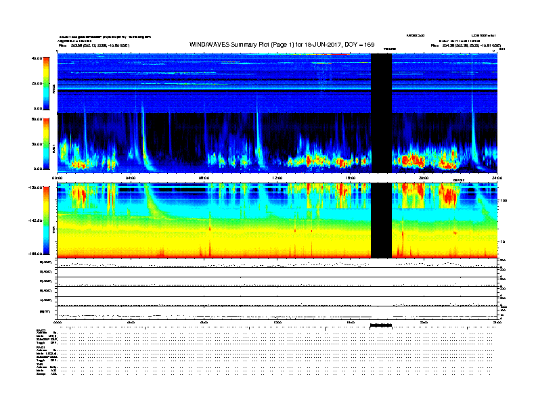The height and width of the screenshot is (414, 536).
Task: Click the 04:00 tick label under RAD1 spectrogram
Action: click(131, 178)
